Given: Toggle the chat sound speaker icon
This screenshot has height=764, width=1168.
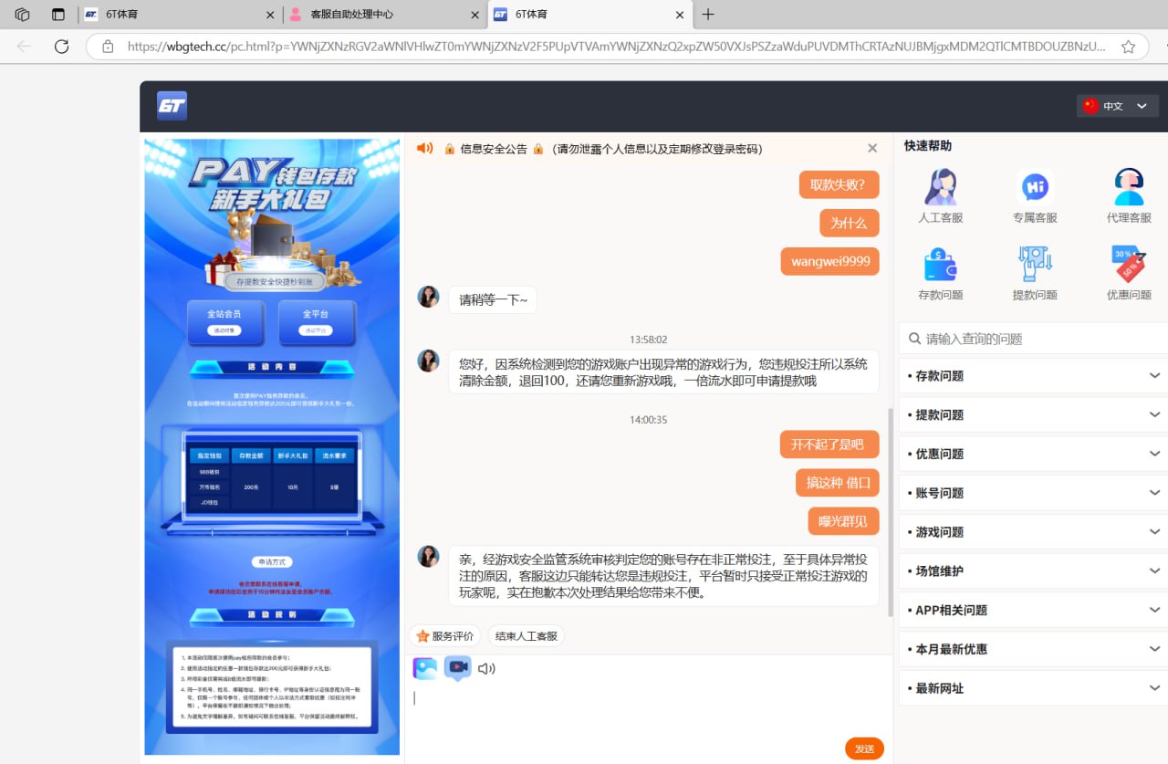Looking at the screenshot, I should click(x=486, y=668).
